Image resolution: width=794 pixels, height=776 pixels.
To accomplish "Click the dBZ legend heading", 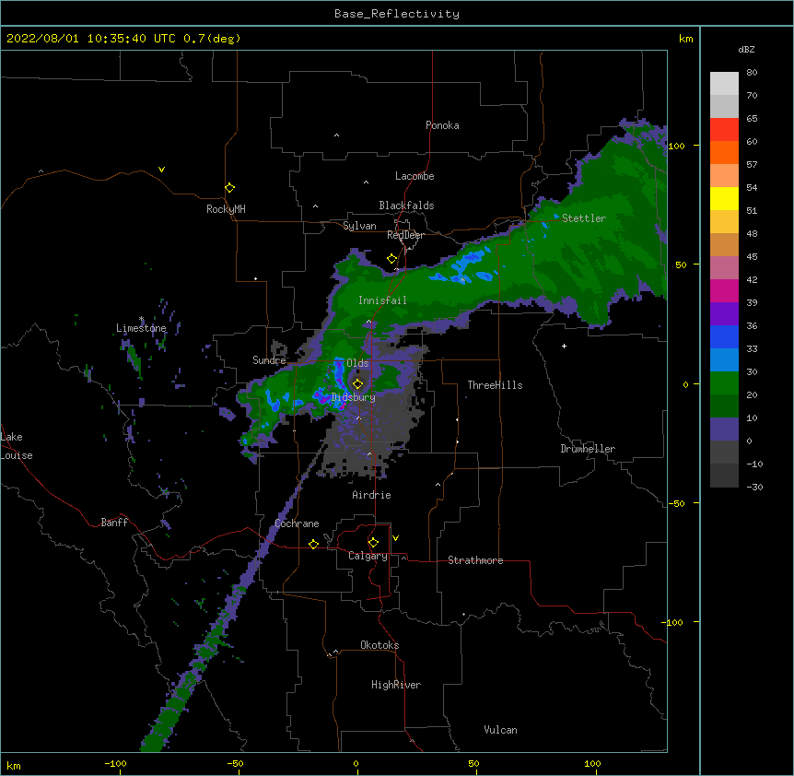I will 746,50.
